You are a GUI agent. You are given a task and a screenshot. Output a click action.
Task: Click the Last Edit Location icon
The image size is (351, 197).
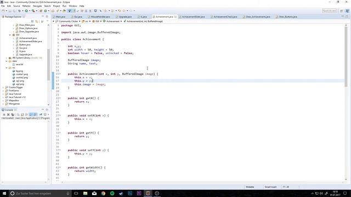click(x=120, y=11)
